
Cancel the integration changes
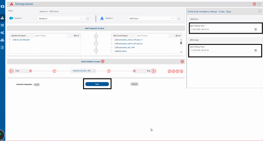[x=134, y=84]
